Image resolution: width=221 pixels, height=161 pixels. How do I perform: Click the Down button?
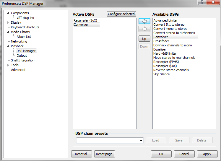coord(144,46)
